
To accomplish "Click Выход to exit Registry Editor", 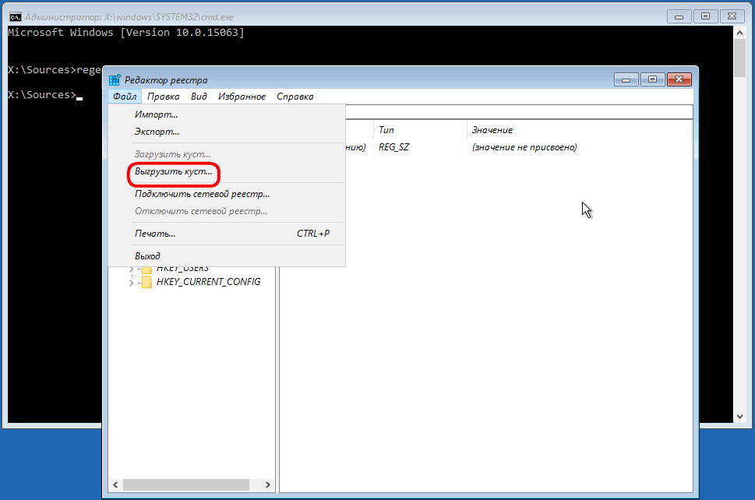I will (x=227, y=256).
